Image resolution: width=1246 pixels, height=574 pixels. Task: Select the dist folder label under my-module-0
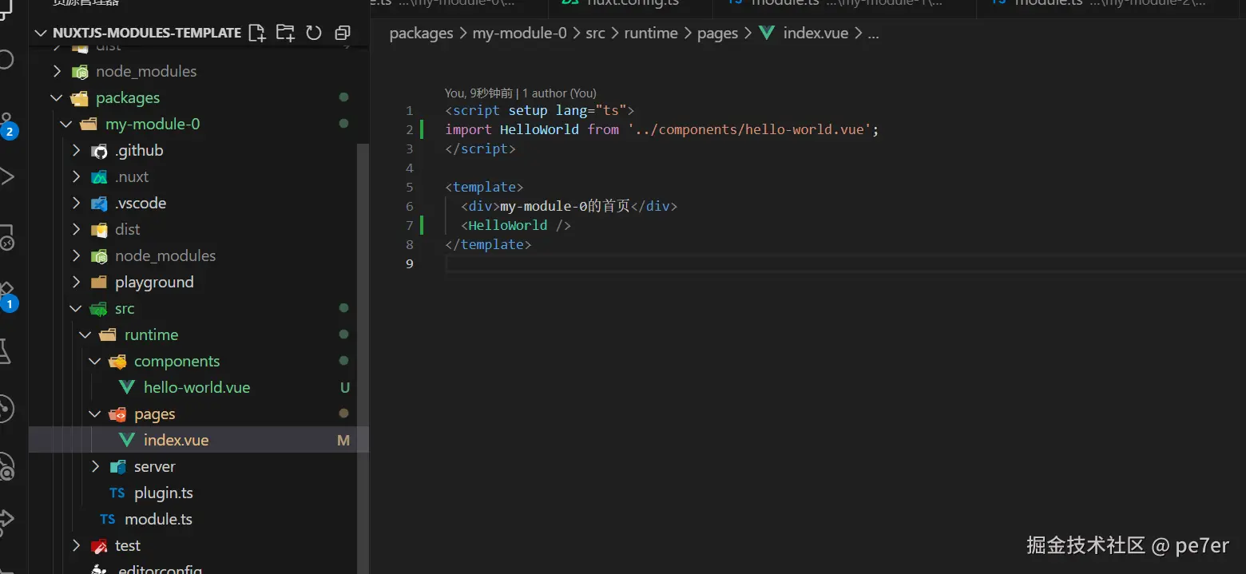[x=127, y=230]
